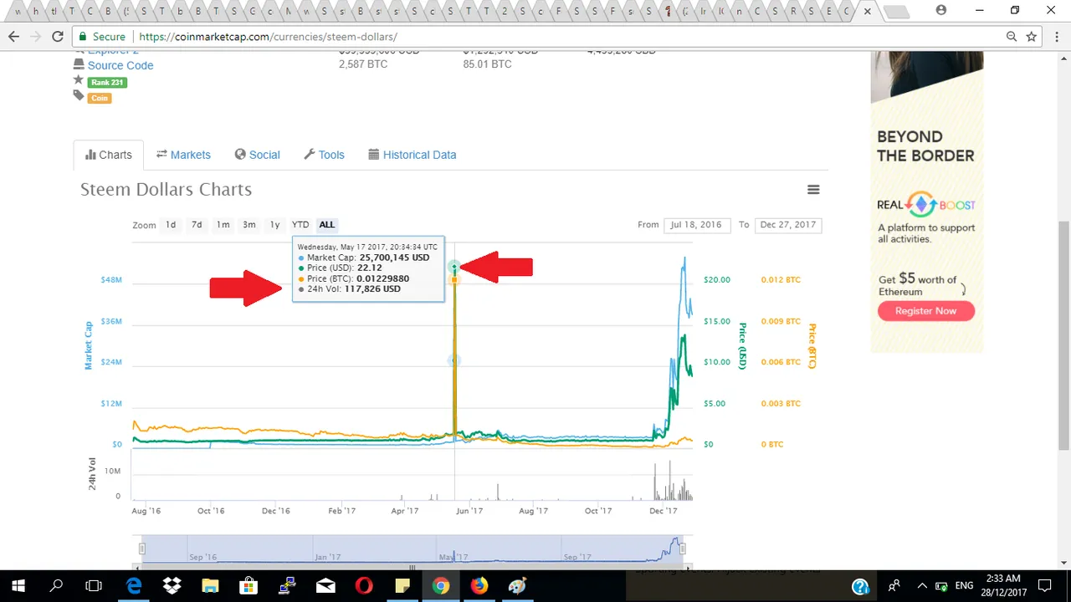Click the To date field Dec 27, 2017
1071x602 pixels.
point(787,225)
